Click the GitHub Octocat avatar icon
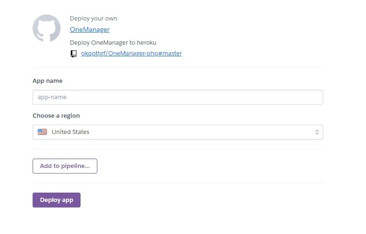The image size is (366, 234). click(47, 28)
